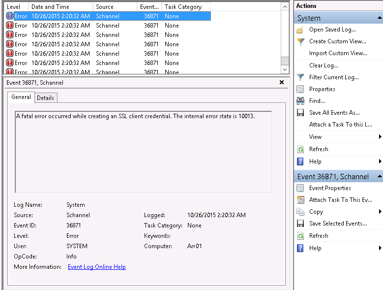The width and height of the screenshot is (383, 290).
Task: Choose Import Custom View action
Action: tap(338, 53)
